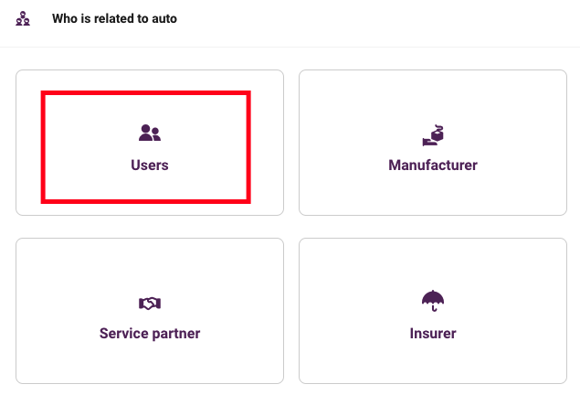
Task: Open the Service partner card tile
Action: pos(150,311)
